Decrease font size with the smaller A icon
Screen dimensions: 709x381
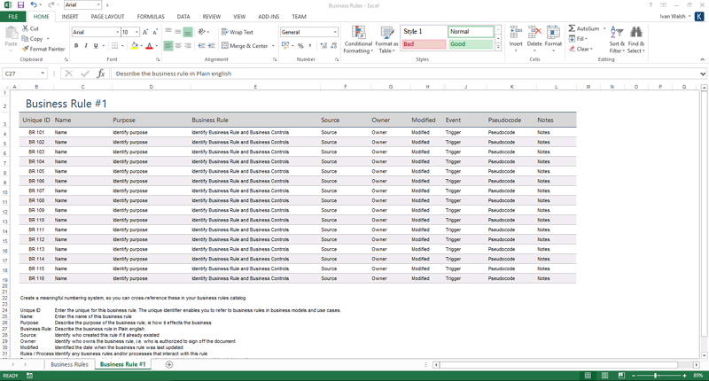point(155,32)
